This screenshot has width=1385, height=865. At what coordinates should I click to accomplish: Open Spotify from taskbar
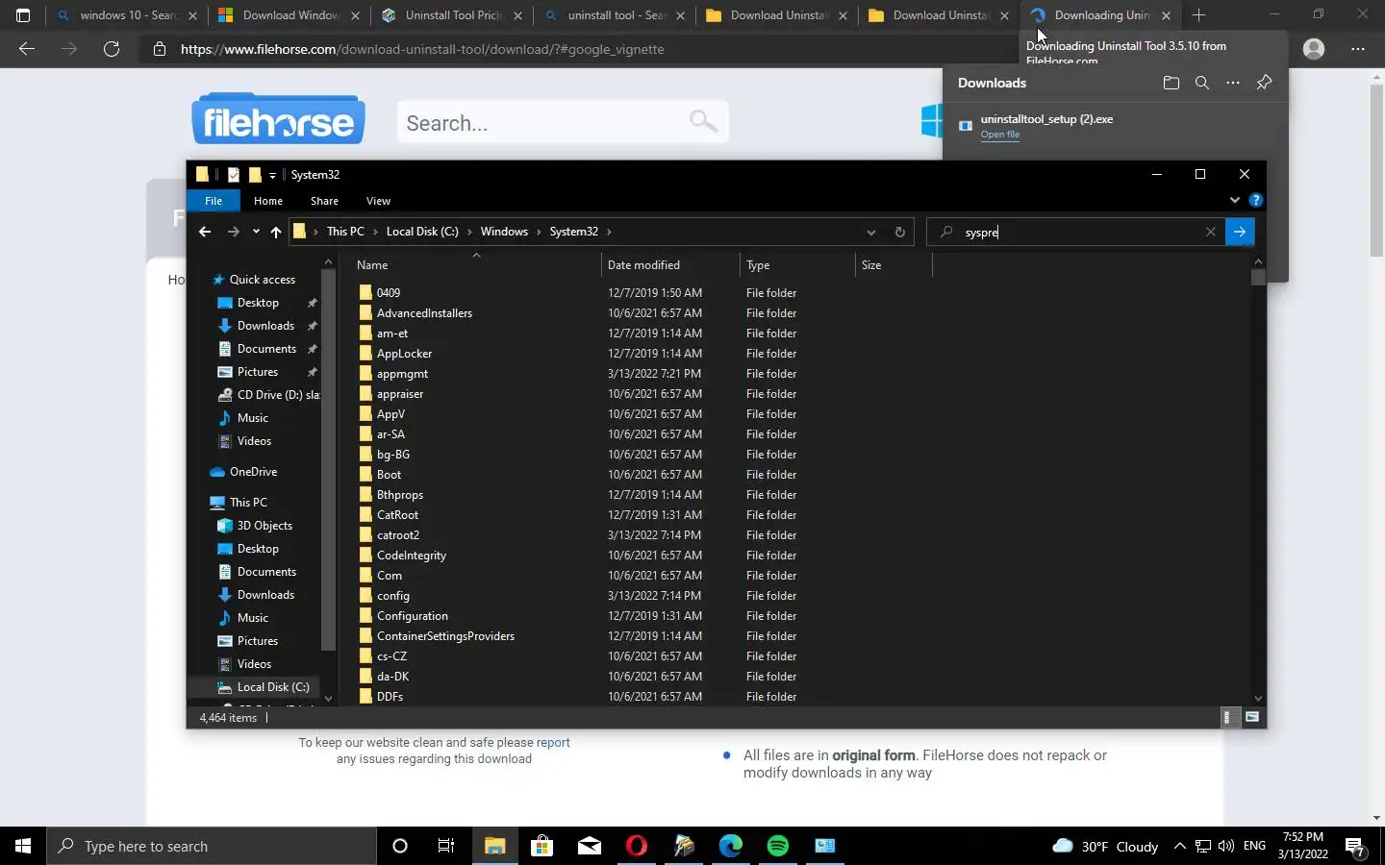click(x=777, y=846)
